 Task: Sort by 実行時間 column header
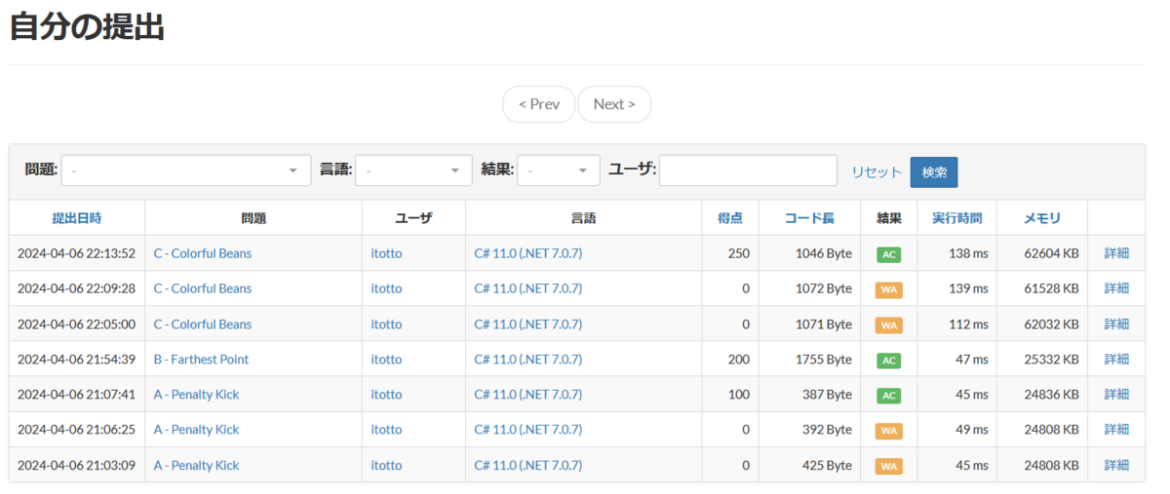(956, 218)
